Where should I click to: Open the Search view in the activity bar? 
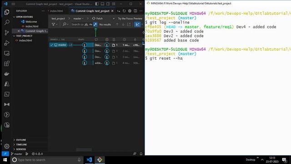pyautogui.click(x=7, y=22)
